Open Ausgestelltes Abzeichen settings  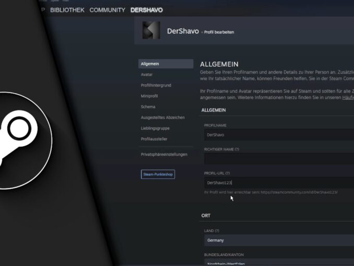coord(162,118)
